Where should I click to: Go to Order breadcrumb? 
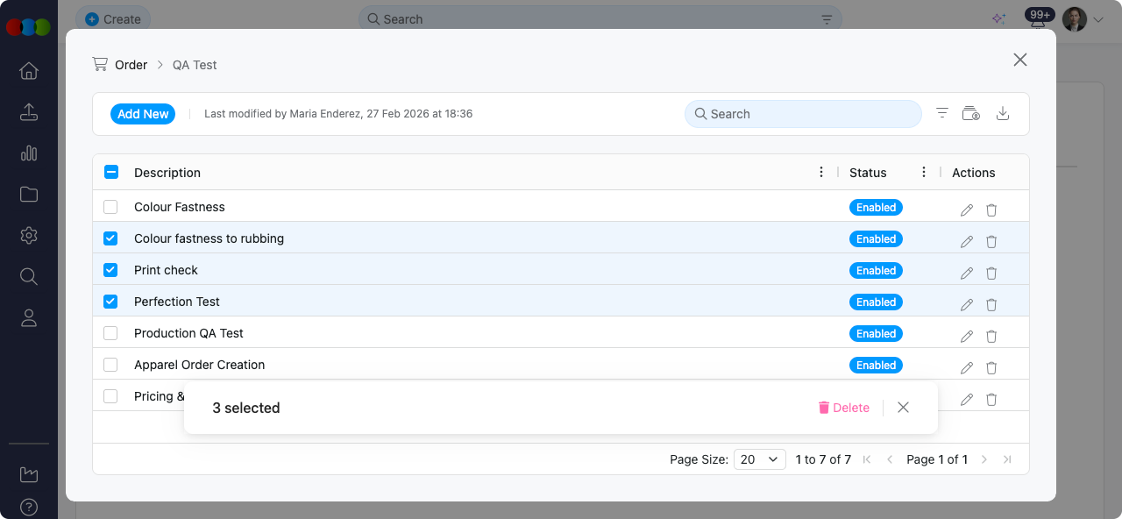tap(131, 65)
